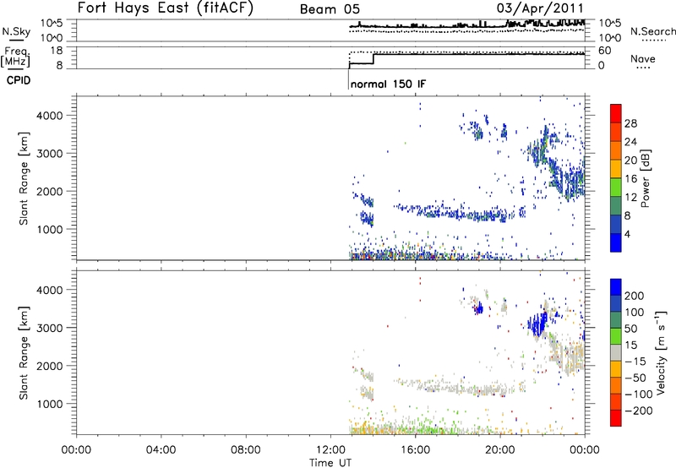This screenshot has width=676, height=468.
Task: Click the '20:00' time axis tick label
Action: 499,450
